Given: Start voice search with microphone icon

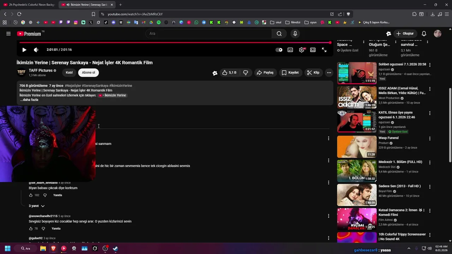Looking at the screenshot, I should [x=295, y=34].
